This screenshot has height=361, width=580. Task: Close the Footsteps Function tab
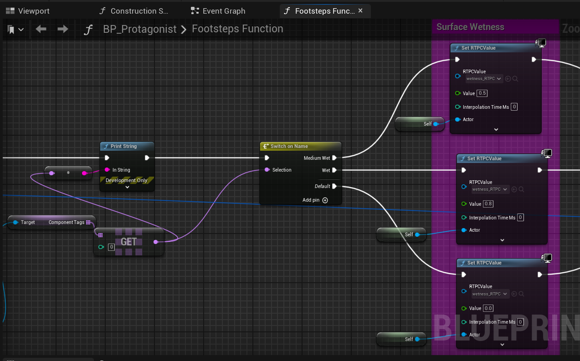tap(360, 10)
